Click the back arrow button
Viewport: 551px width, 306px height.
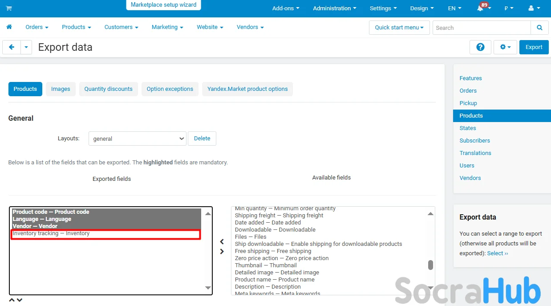[12, 47]
